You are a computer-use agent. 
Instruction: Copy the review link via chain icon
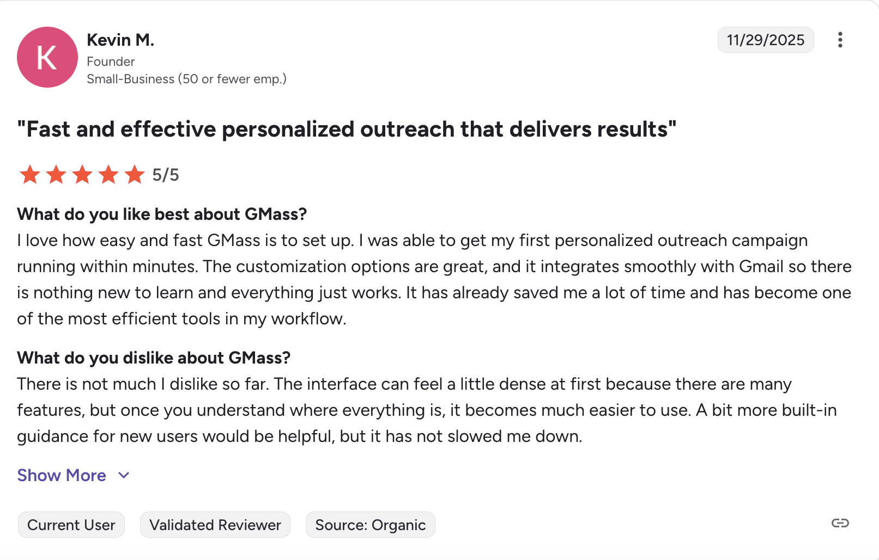pyautogui.click(x=840, y=523)
